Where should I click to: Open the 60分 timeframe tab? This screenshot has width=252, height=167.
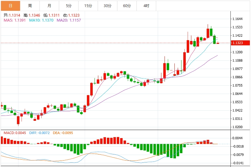[127, 6]
